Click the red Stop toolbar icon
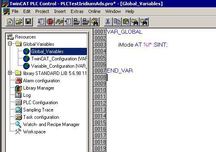This screenshot has width=216, height=152. (50, 21)
